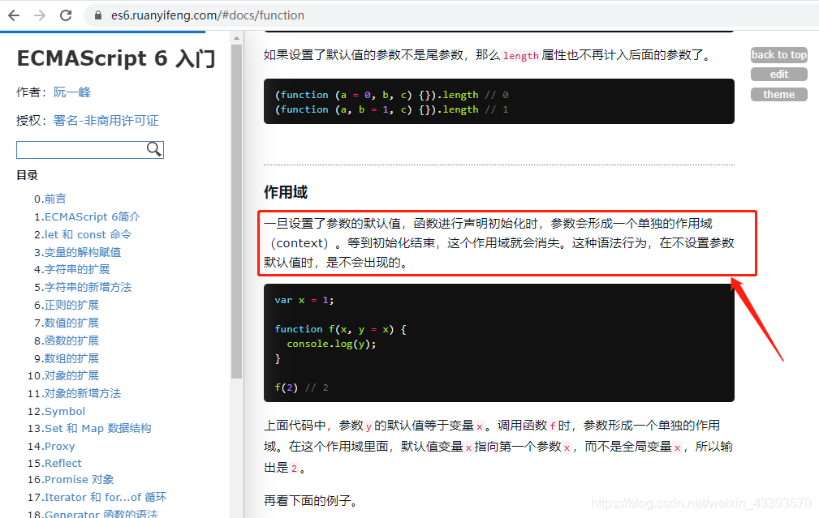Click the 作用域 section heading
The image size is (819, 518).
point(286,192)
